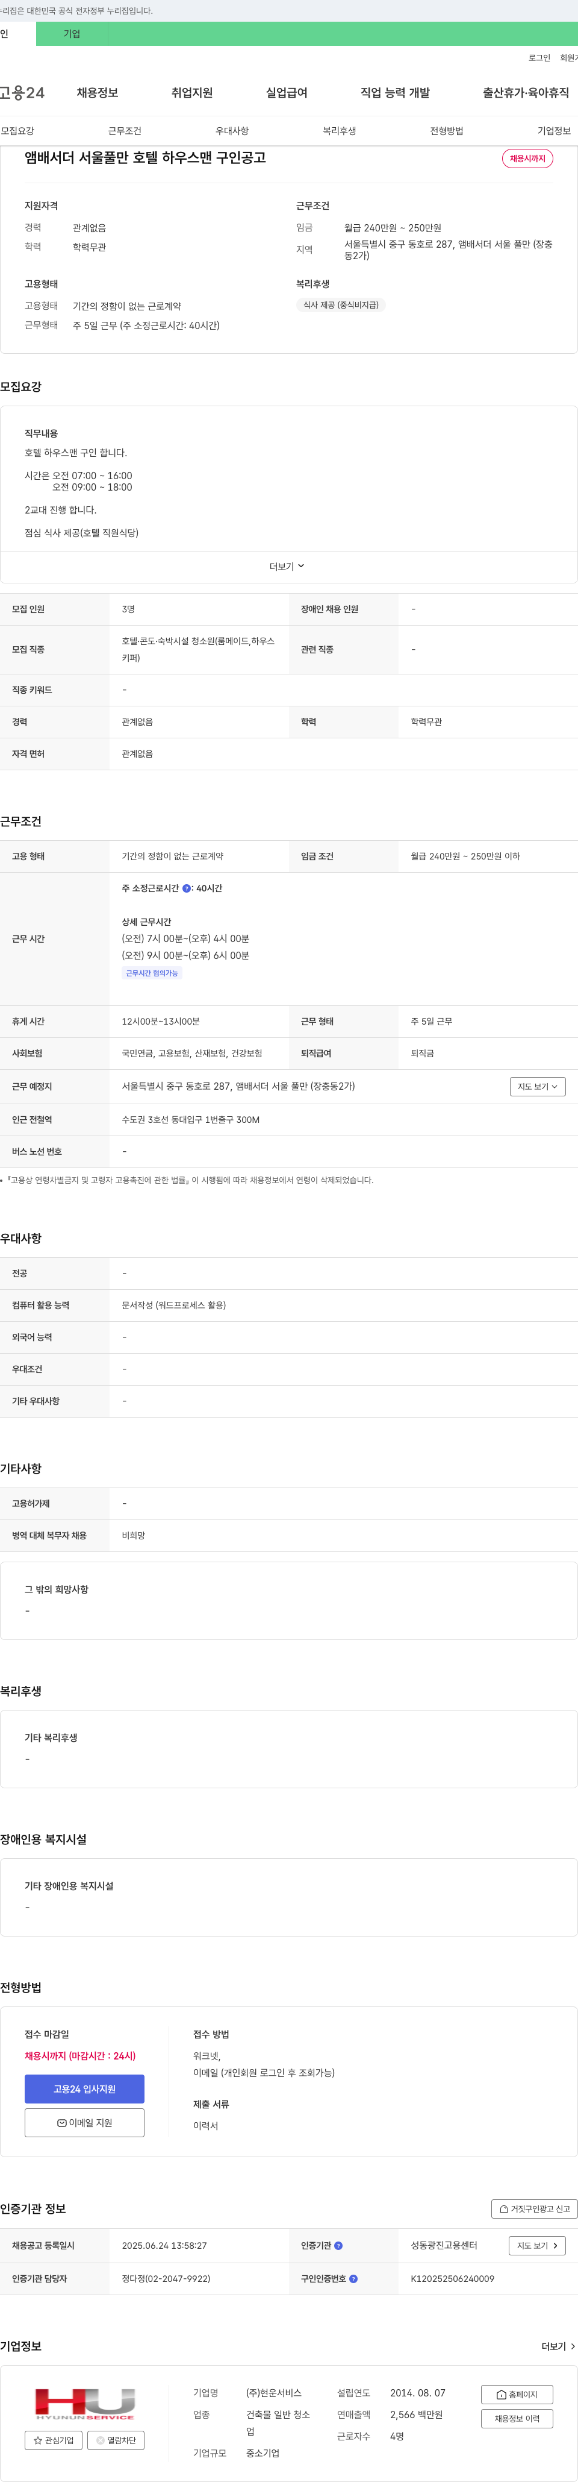Select the company name (주)현운서비스
The height and width of the screenshot is (2482, 578).
273,2392
